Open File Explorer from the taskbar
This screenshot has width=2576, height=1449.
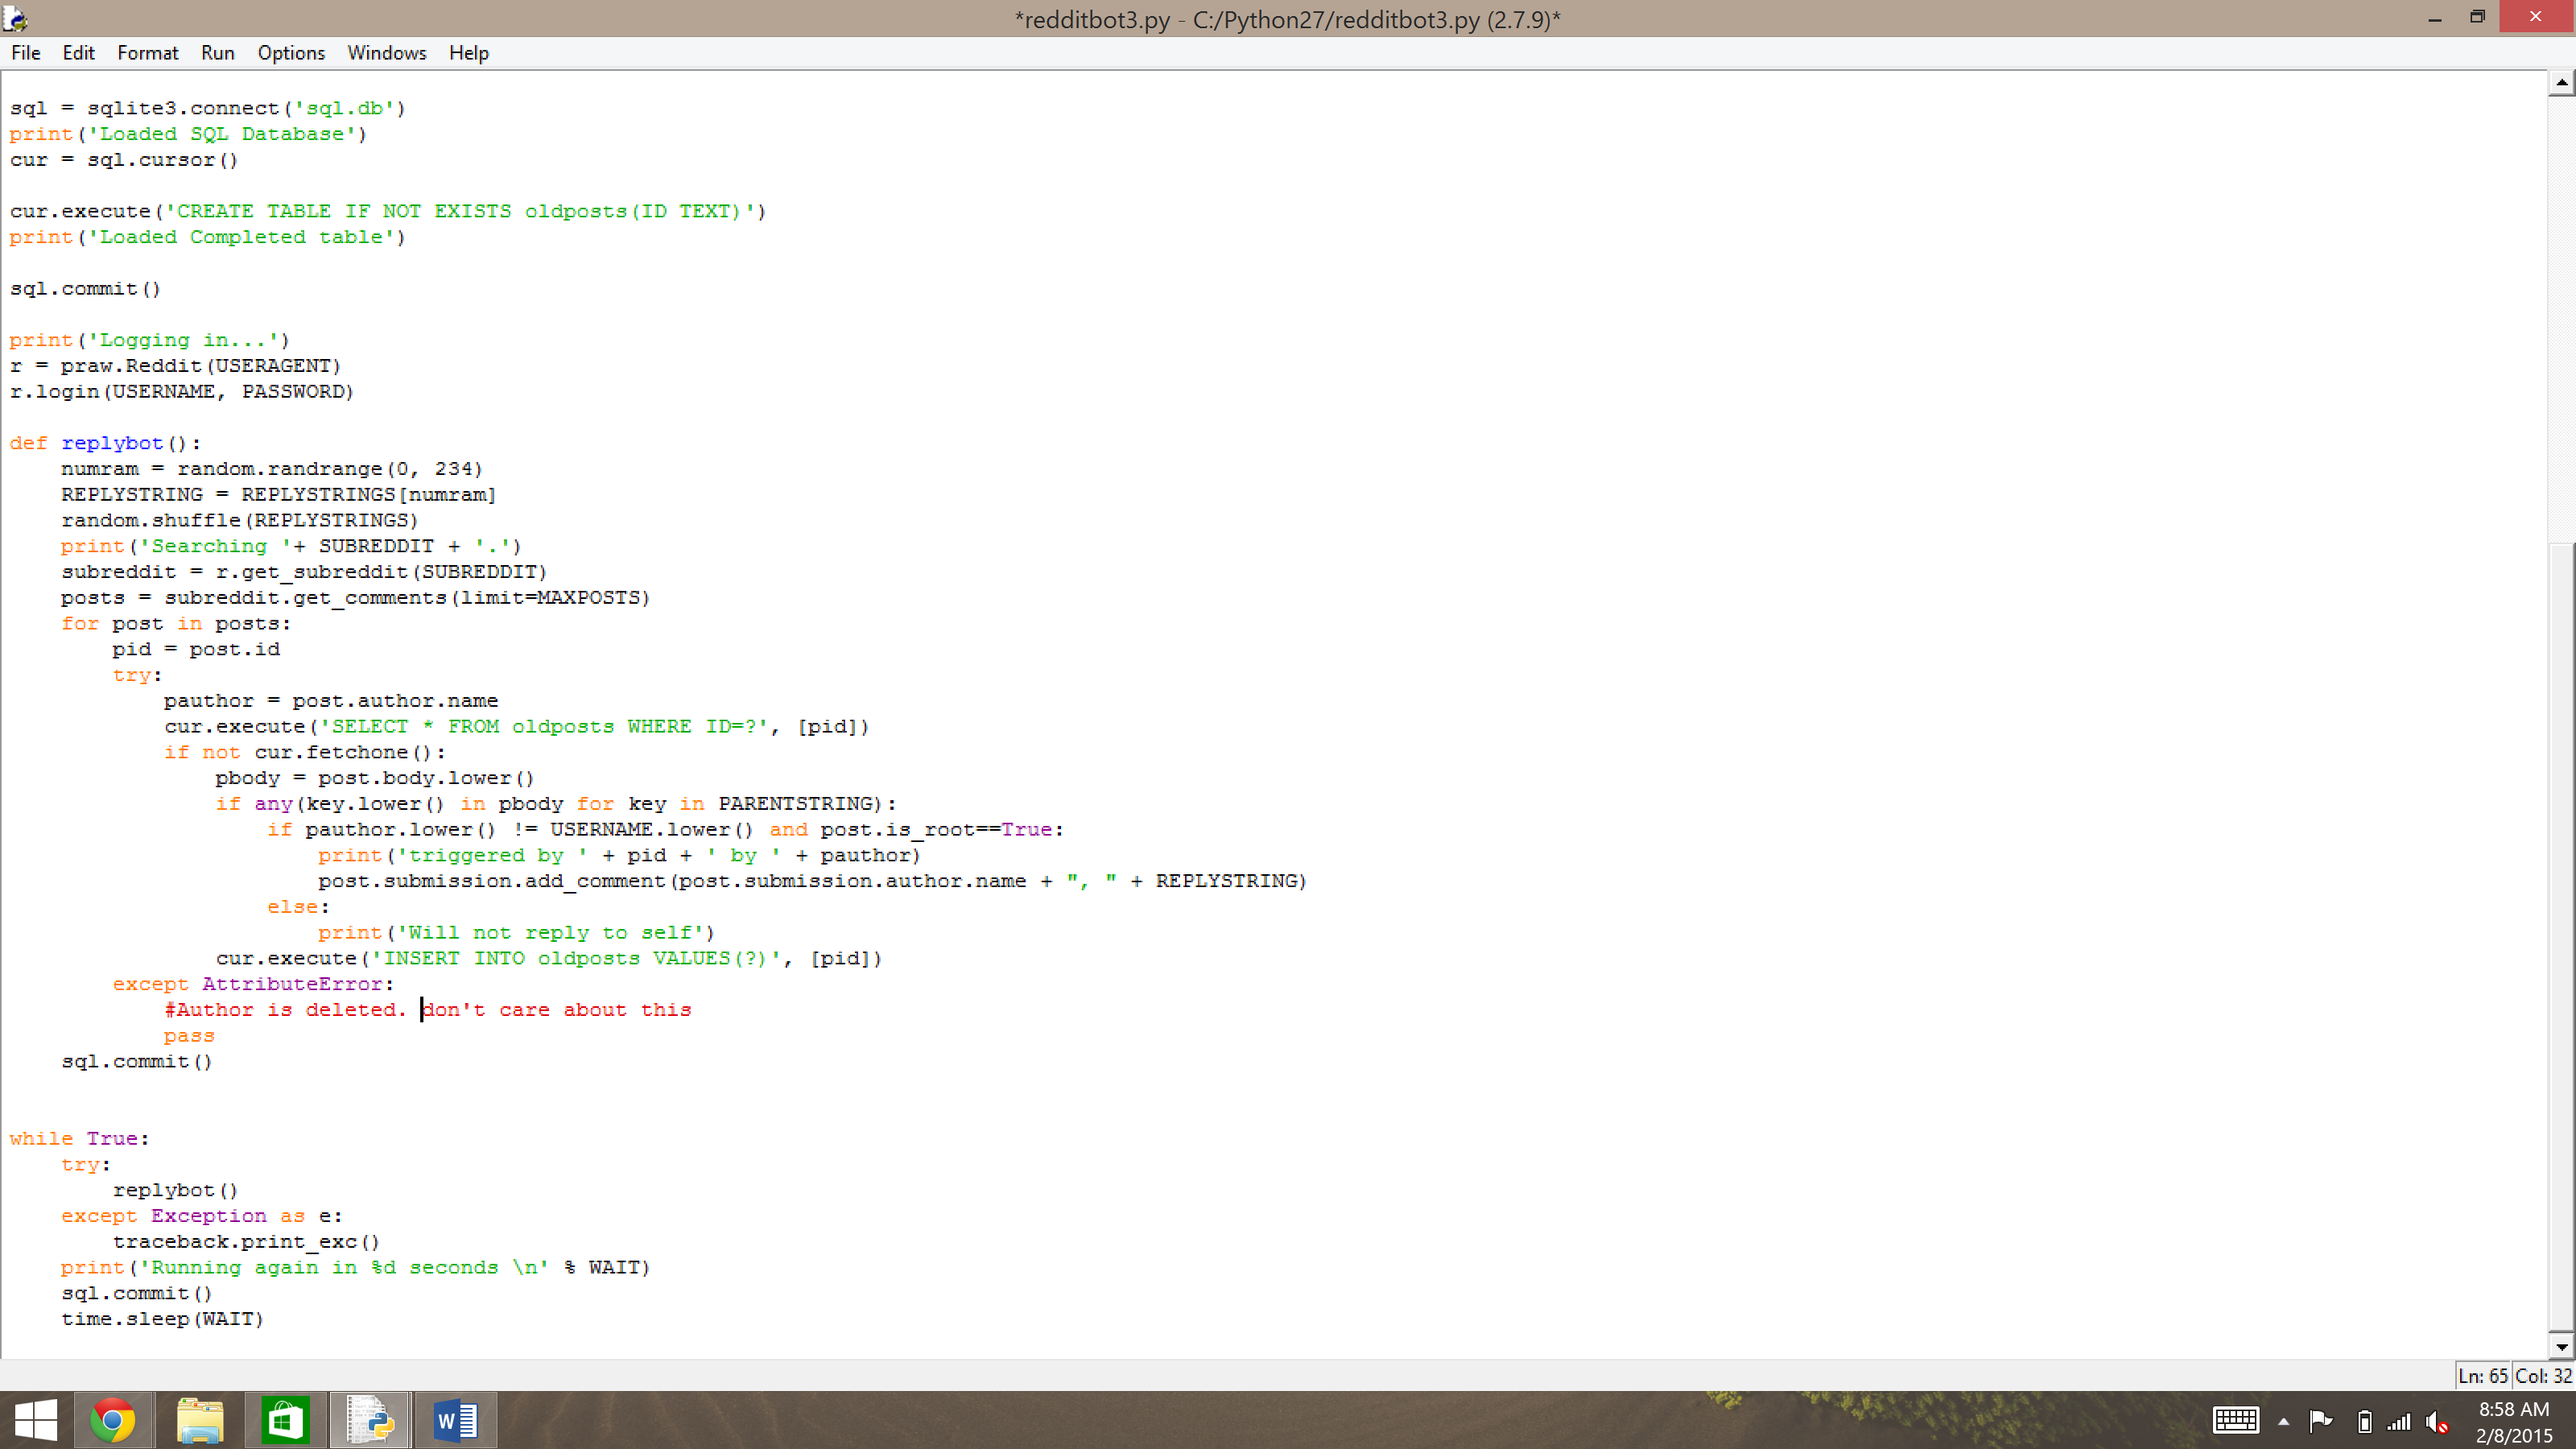[199, 1420]
